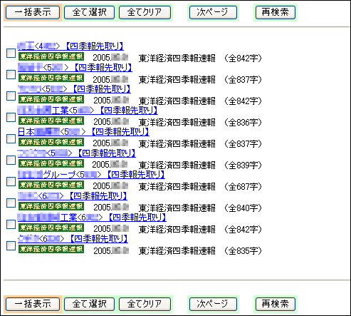The width and height of the screenshot is (351, 316).
Task: Select the checkbox for the 全839字 article
Action: coord(11,160)
